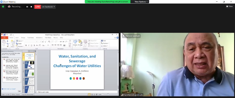Toggle Underline formatting in the ribbon

(31, 45)
